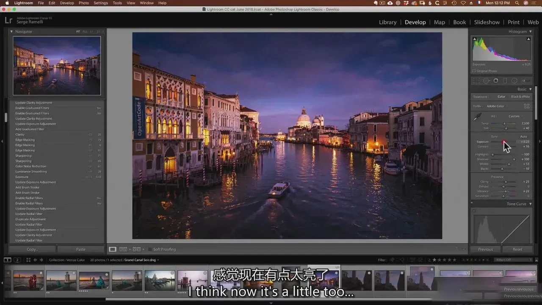Collapse the Navigator panel
This screenshot has width=542, height=305.
point(11,31)
